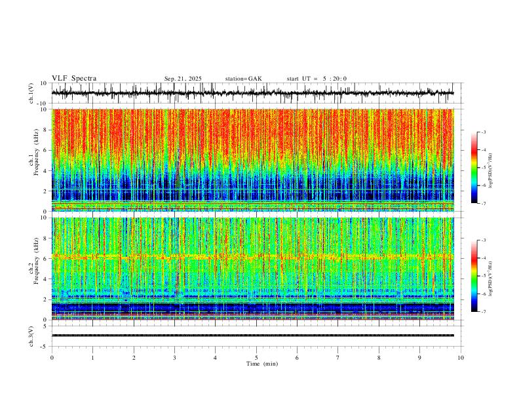Click the "4" kHz tick of ch.2 frequency axis
Viewport: 519px width, 401px height.
(45, 279)
